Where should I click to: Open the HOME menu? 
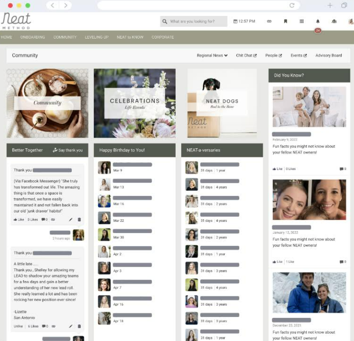point(6,37)
